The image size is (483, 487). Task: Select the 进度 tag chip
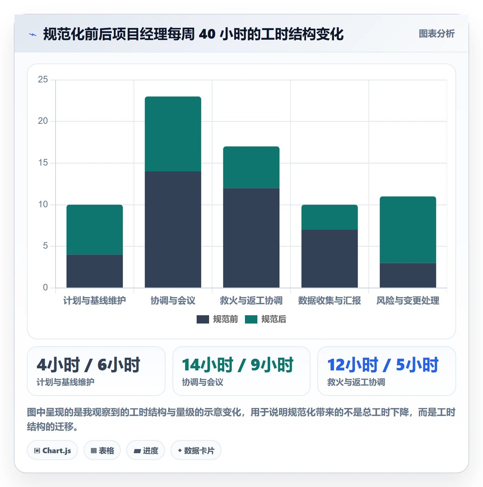146,450
